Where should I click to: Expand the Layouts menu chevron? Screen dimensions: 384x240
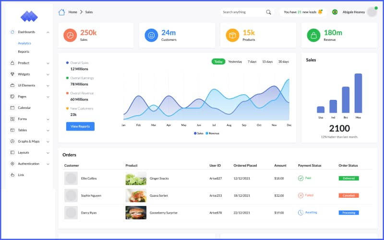[48, 153]
